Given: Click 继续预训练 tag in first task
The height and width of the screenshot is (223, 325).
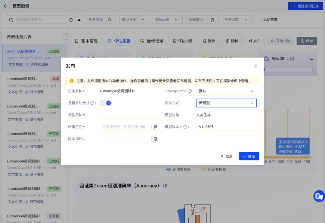Looking at the screenshot, I should click(37, 64).
